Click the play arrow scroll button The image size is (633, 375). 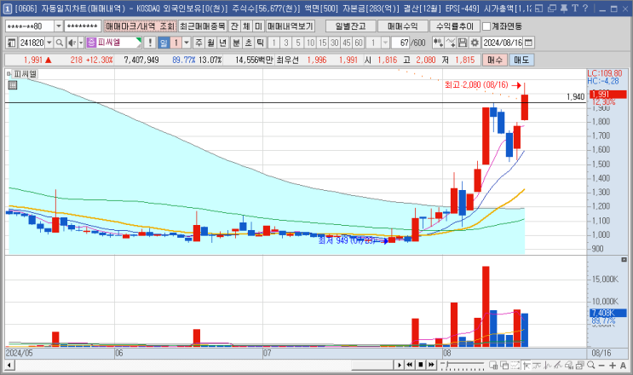(400, 365)
